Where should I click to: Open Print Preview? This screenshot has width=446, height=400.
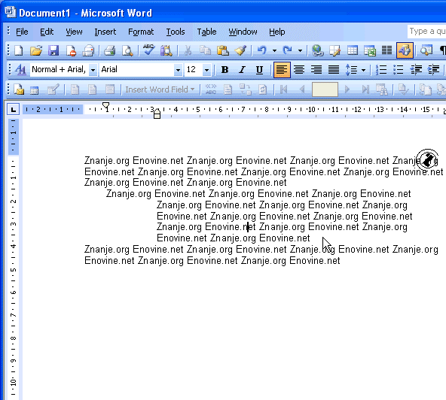[127, 51]
